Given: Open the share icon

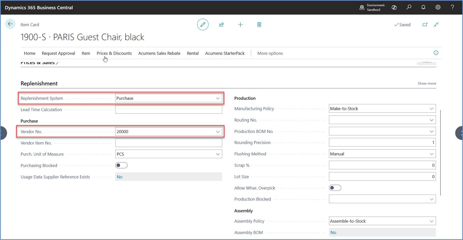Looking at the screenshot, I should (222, 25).
